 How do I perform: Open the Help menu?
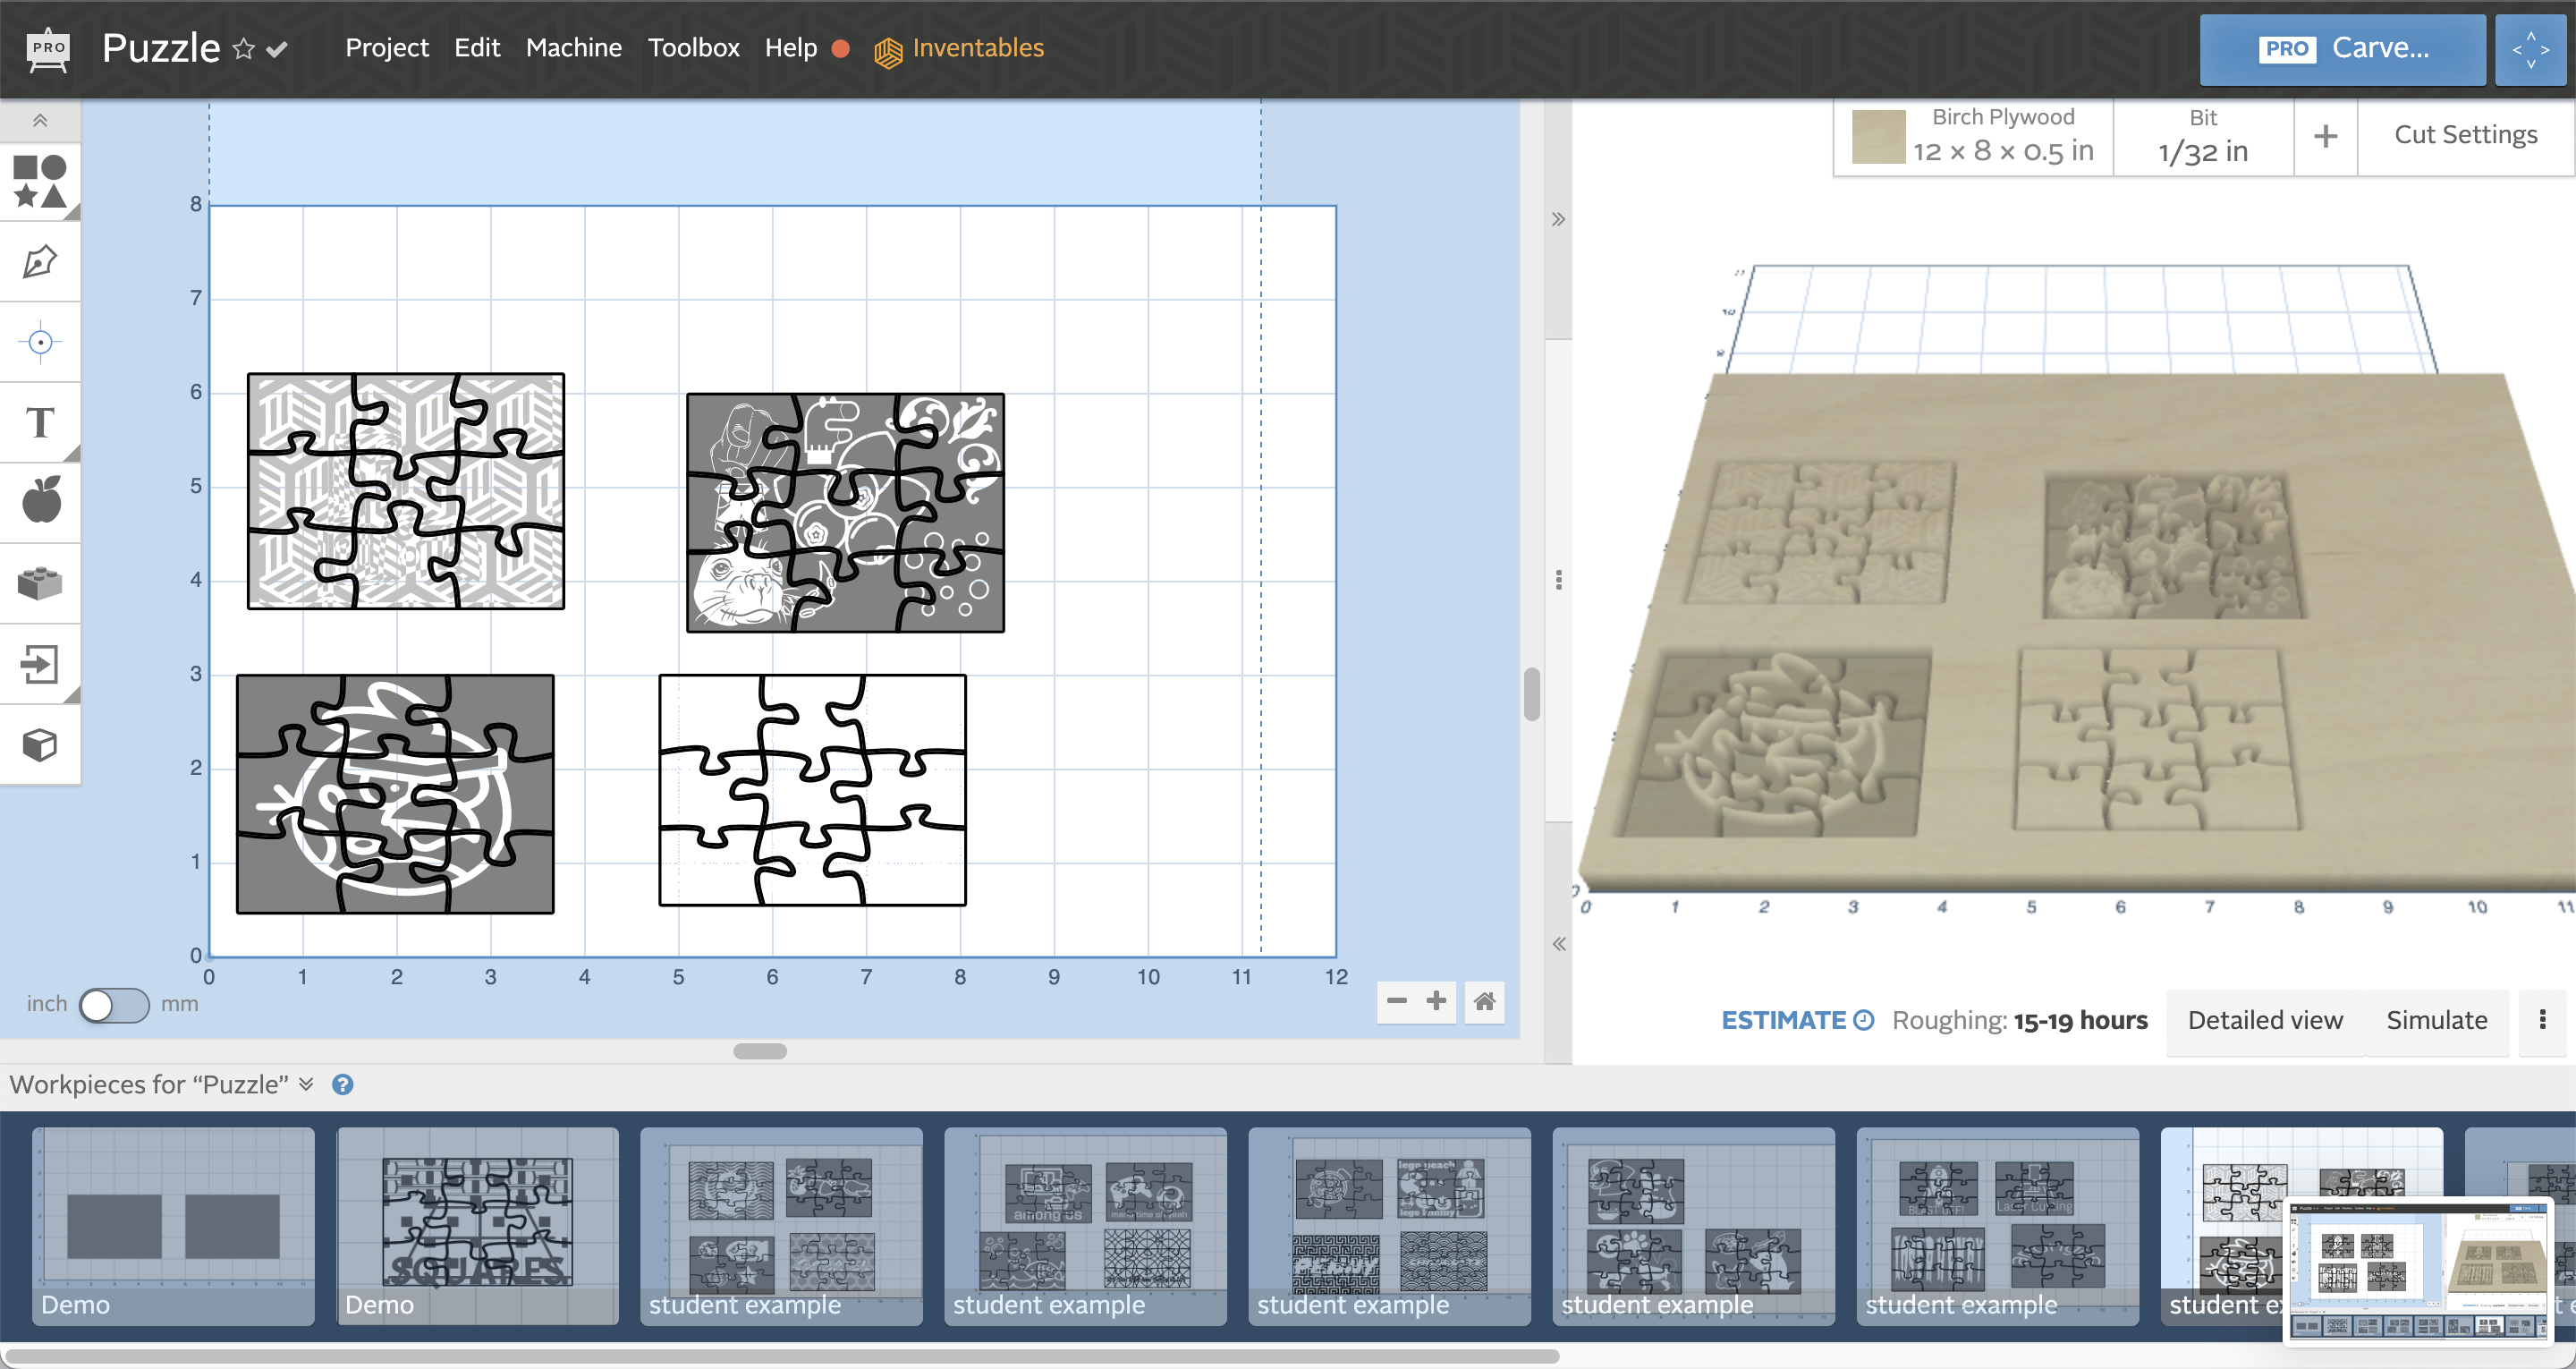point(790,48)
